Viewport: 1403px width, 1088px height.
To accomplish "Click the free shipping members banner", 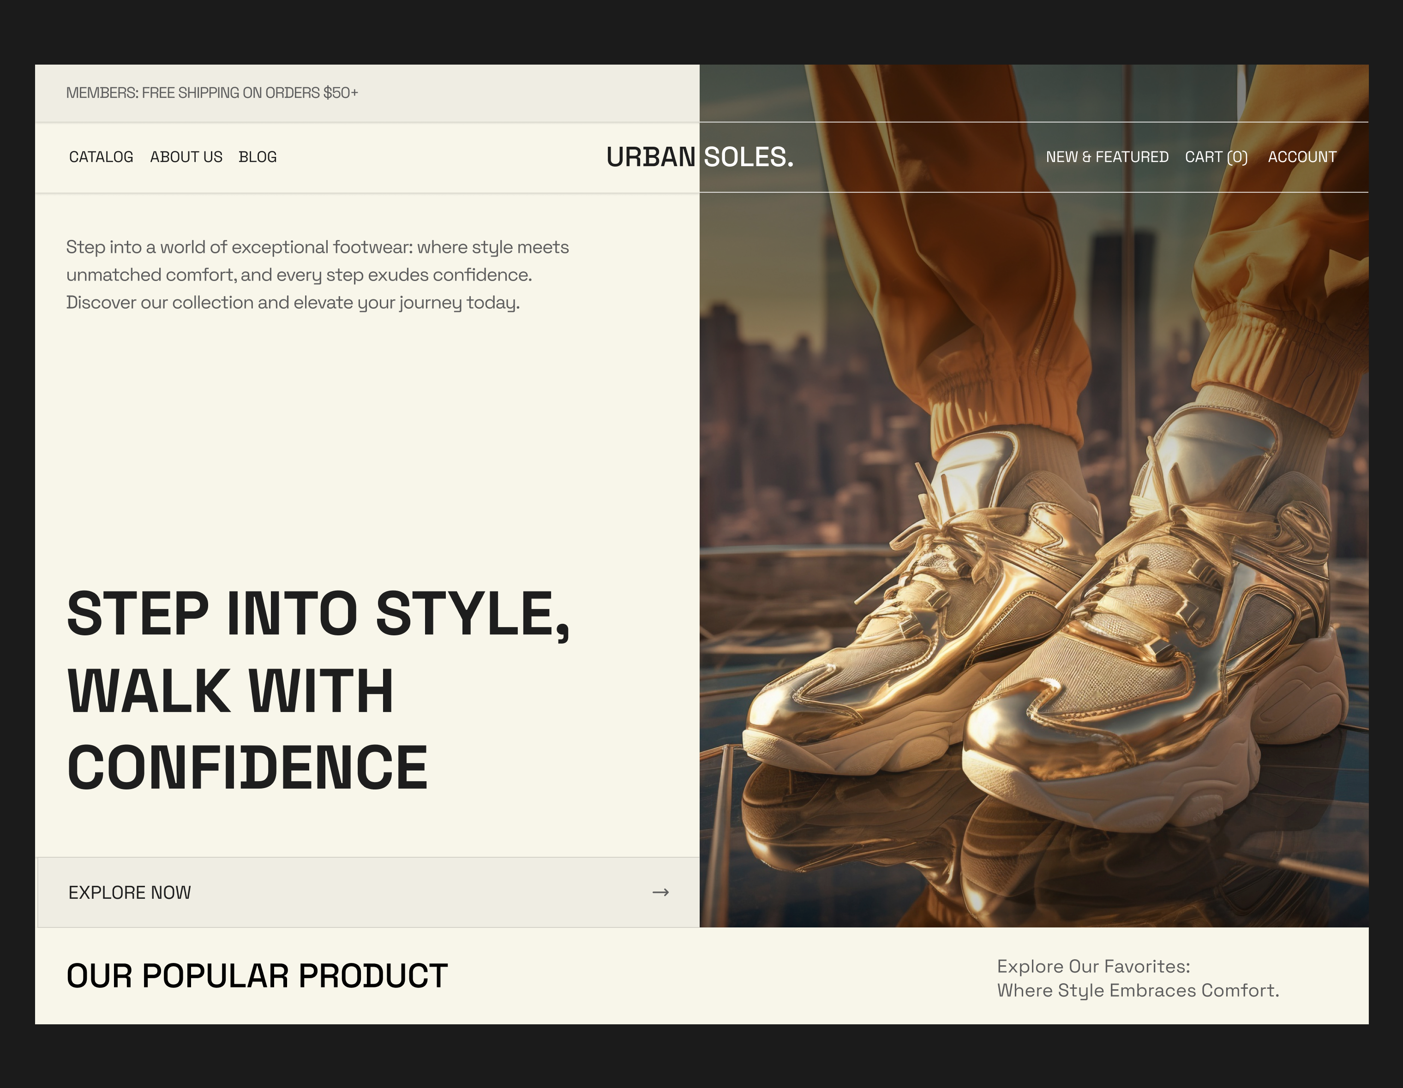I will [x=212, y=92].
